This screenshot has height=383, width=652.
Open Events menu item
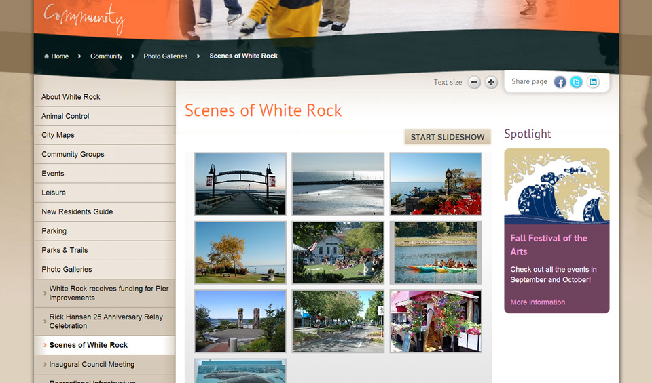[x=105, y=174]
